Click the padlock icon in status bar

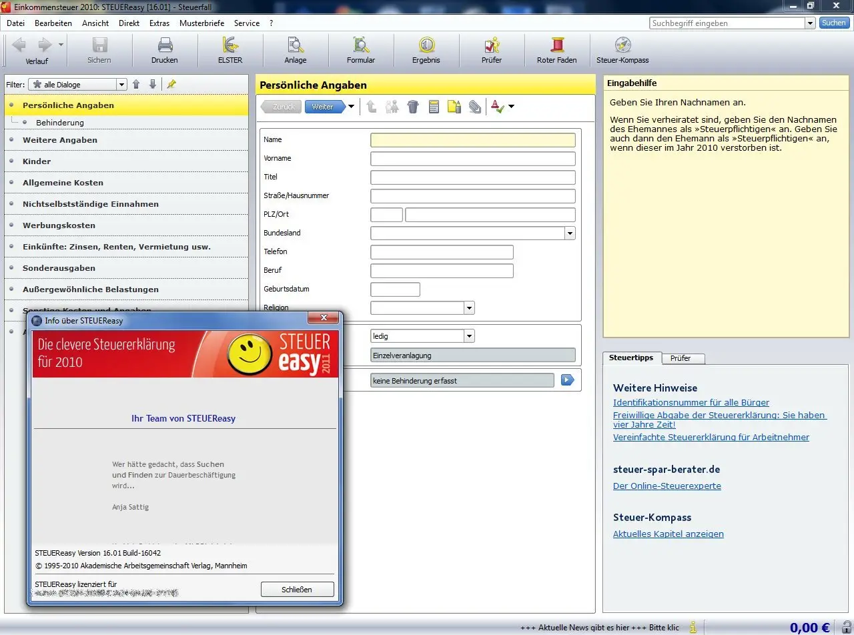(x=846, y=627)
